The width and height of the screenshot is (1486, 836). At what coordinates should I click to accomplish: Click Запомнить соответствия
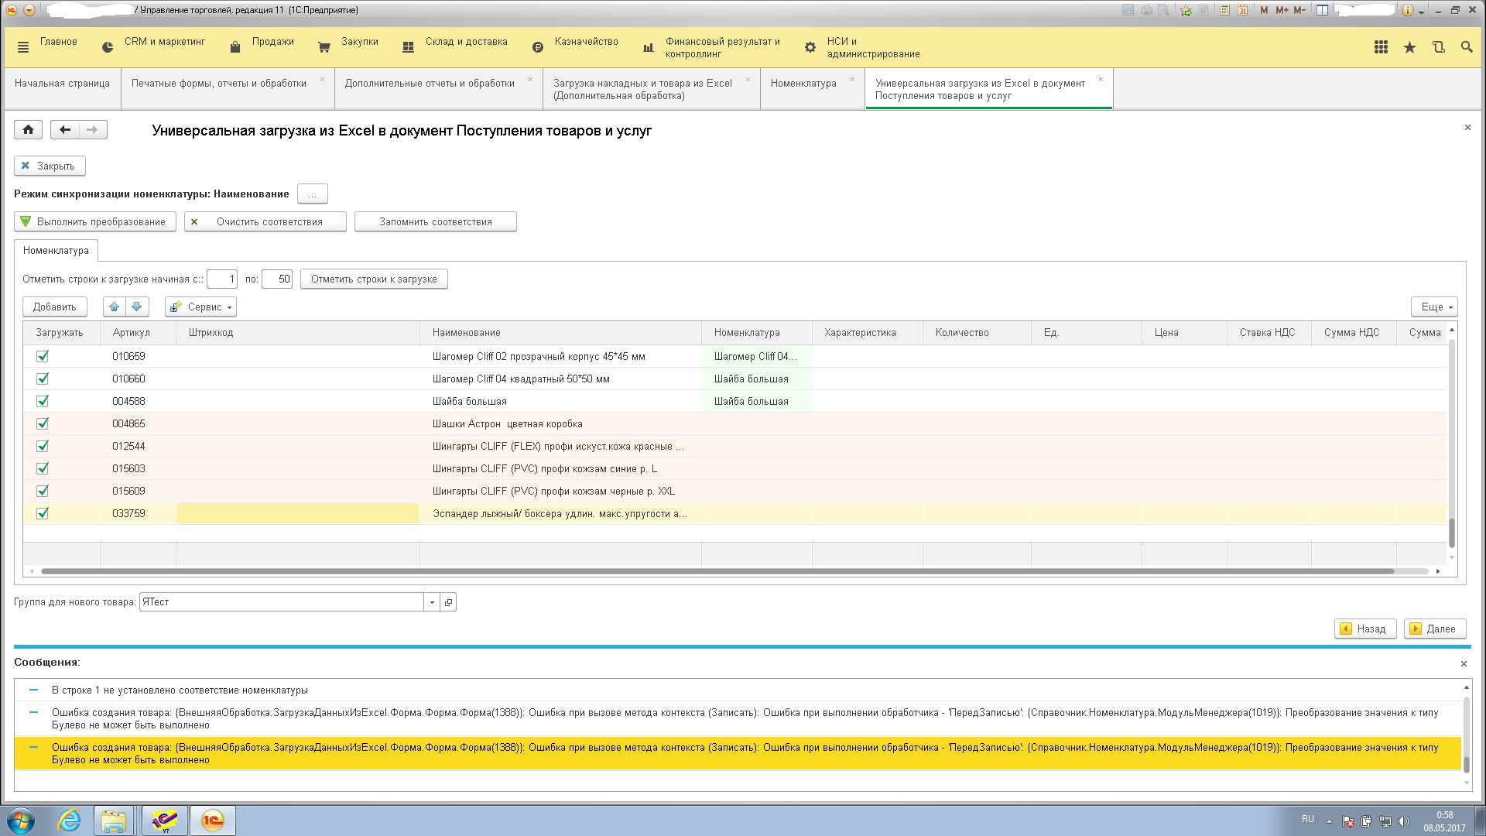click(x=436, y=222)
